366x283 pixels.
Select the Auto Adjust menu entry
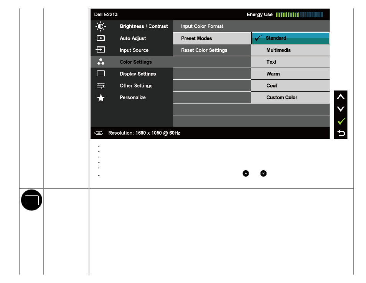pyautogui.click(x=132, y=38)
